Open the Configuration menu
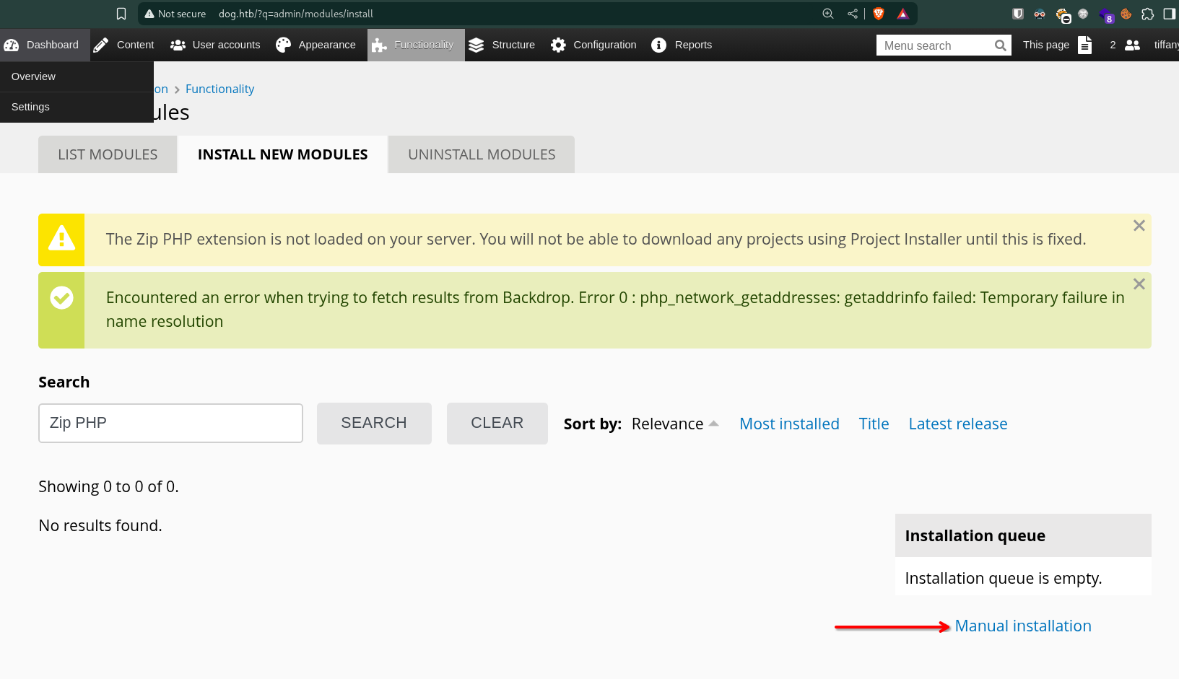Image resolution: width=1179 pixels, height=679 pixels. pyautogui.click(x=593, y=45)
